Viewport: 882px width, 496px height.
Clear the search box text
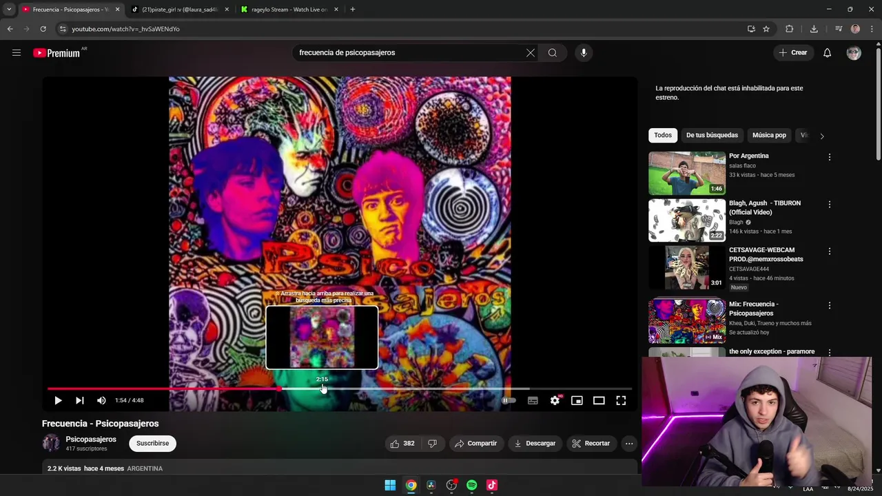tap(531, 53)
